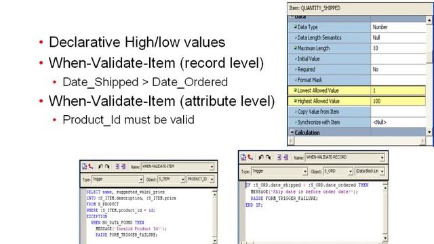Click 'WHEN NO_DATA_FOUND THEN' code line
Screen dimensions: 434x244
tap(117, 222)
